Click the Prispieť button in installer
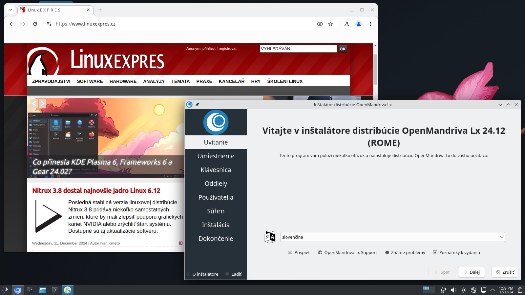 click(x=299, y=252)
